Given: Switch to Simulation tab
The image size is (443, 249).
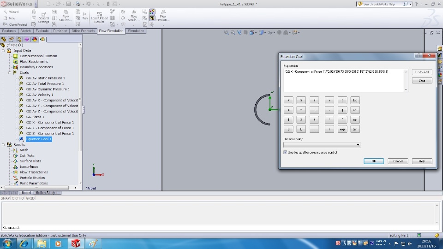Looking at the screenshot, I should pyautogui.click(x=136, y=31).
